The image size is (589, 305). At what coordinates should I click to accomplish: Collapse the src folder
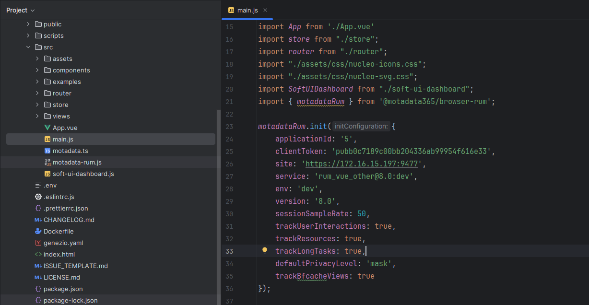[x=28, y=47]
